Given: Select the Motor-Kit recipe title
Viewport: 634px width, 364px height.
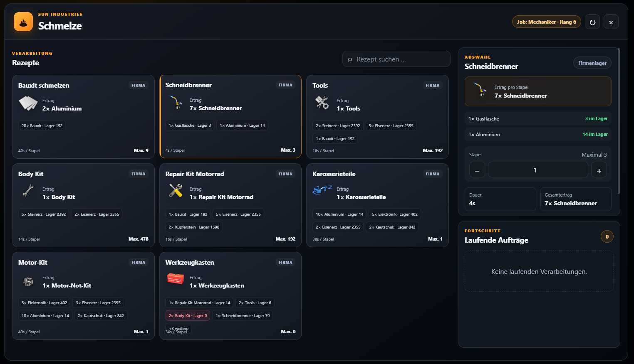Looking at the screenshot, I should point(33,263).
